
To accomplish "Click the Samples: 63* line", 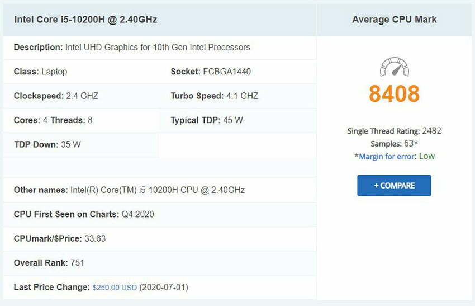I will [x=394, y=143].
